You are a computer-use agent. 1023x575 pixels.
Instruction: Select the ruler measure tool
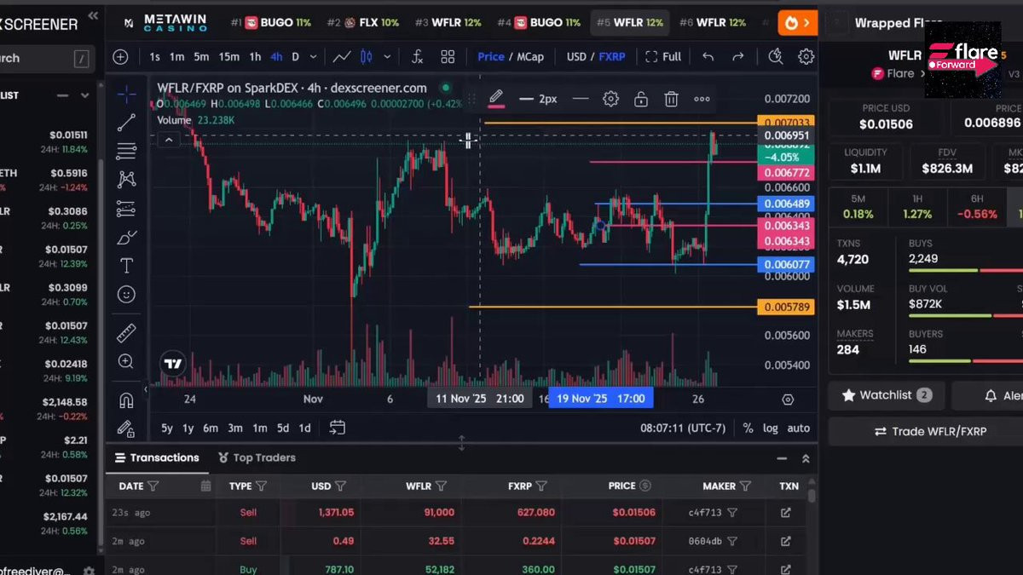coord(126,332)
